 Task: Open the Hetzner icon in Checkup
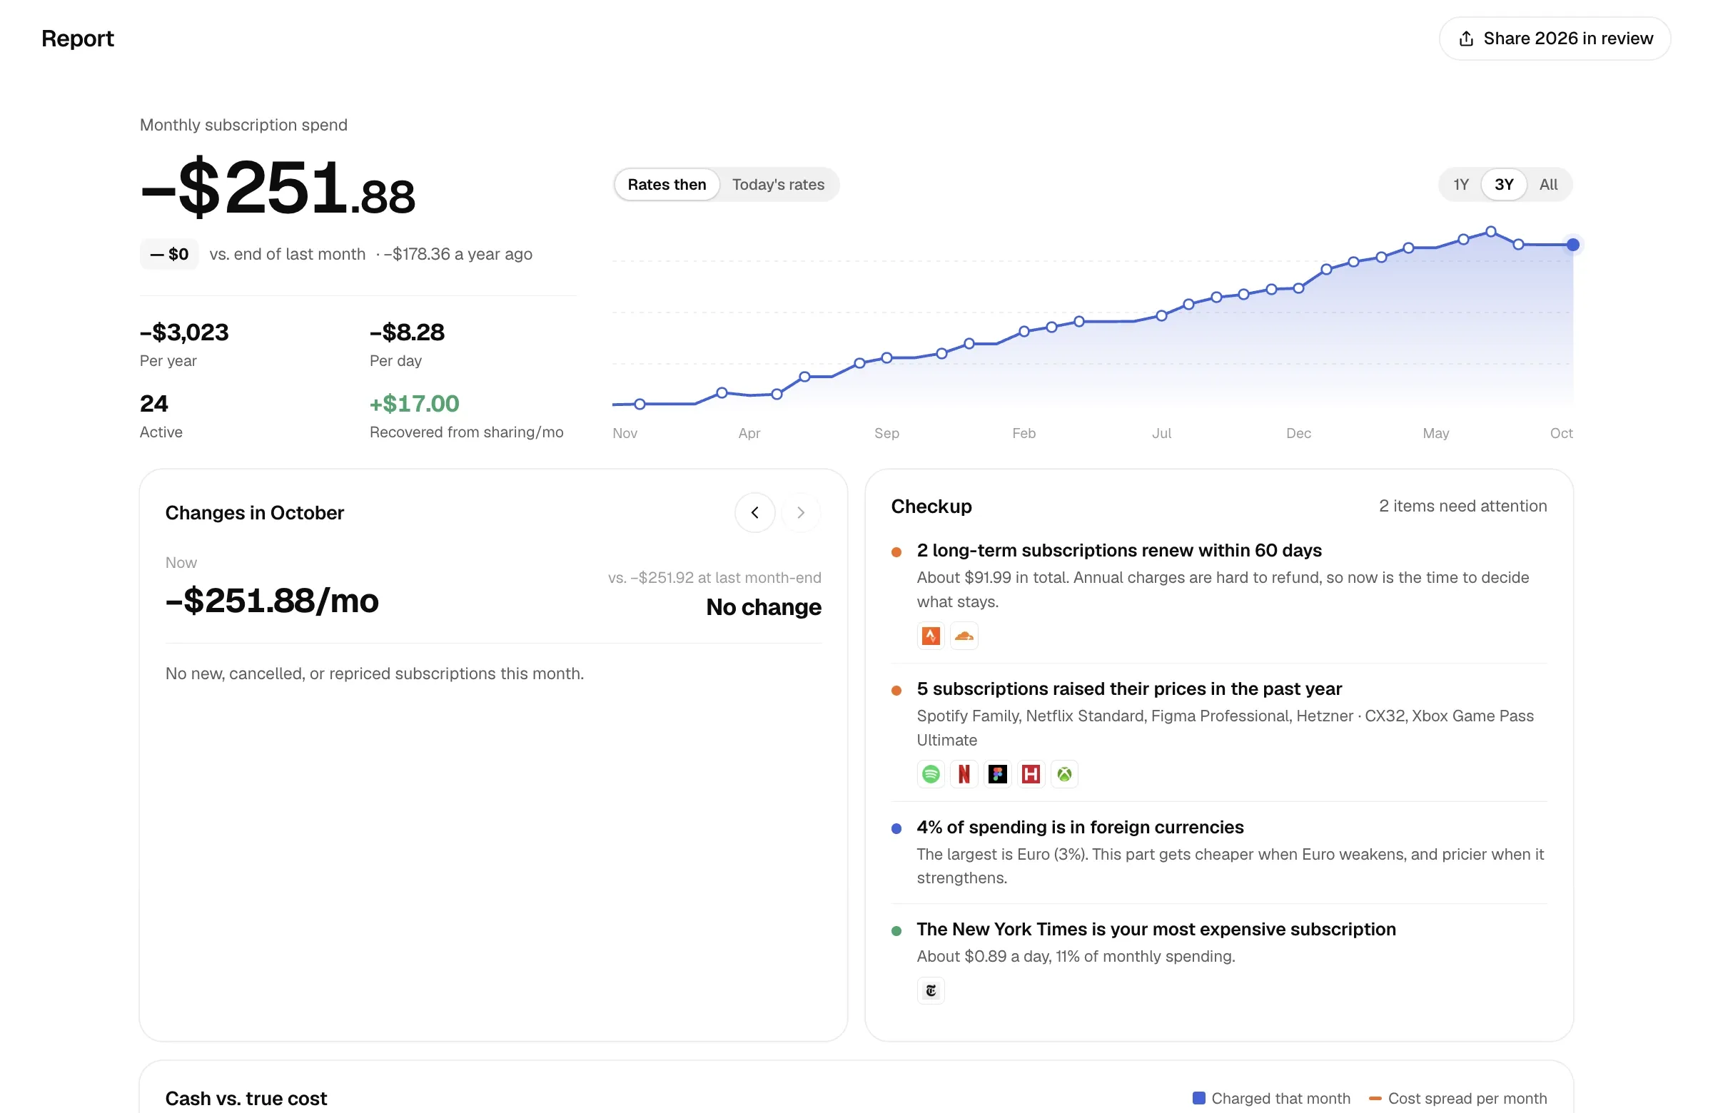tap(1031, 774)
